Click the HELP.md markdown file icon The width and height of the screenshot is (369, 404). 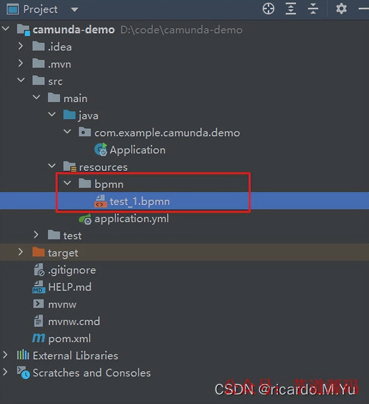[39, 287]
